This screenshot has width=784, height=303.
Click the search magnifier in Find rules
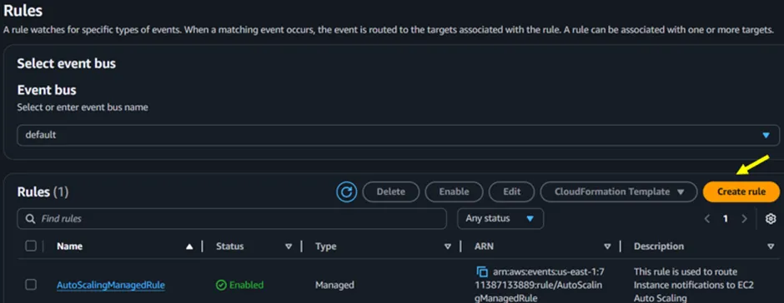(30, 219)
